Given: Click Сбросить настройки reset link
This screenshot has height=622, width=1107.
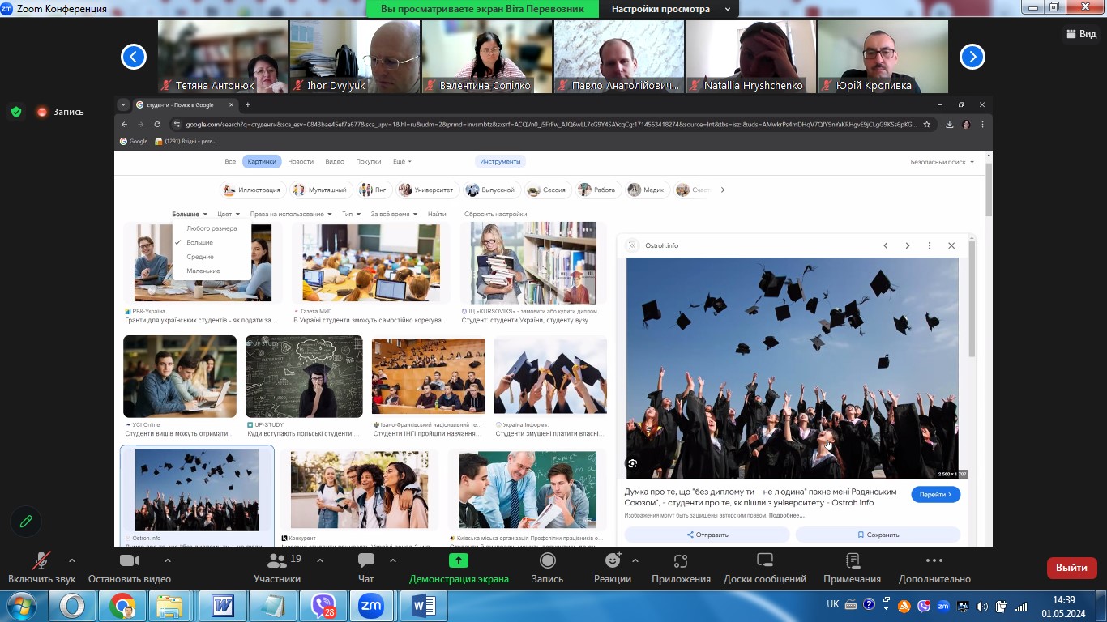Looking at the screenshot, I should pyautogui.click(x=495, y=214).
